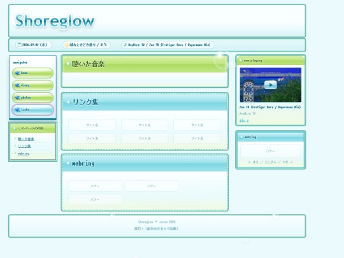Open middle サイト名 card in bottom row
Screen dimensions: 344x258
[145, 138]
